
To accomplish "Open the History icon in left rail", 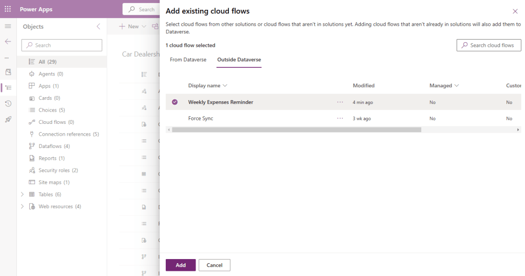I will pos(8,104).
